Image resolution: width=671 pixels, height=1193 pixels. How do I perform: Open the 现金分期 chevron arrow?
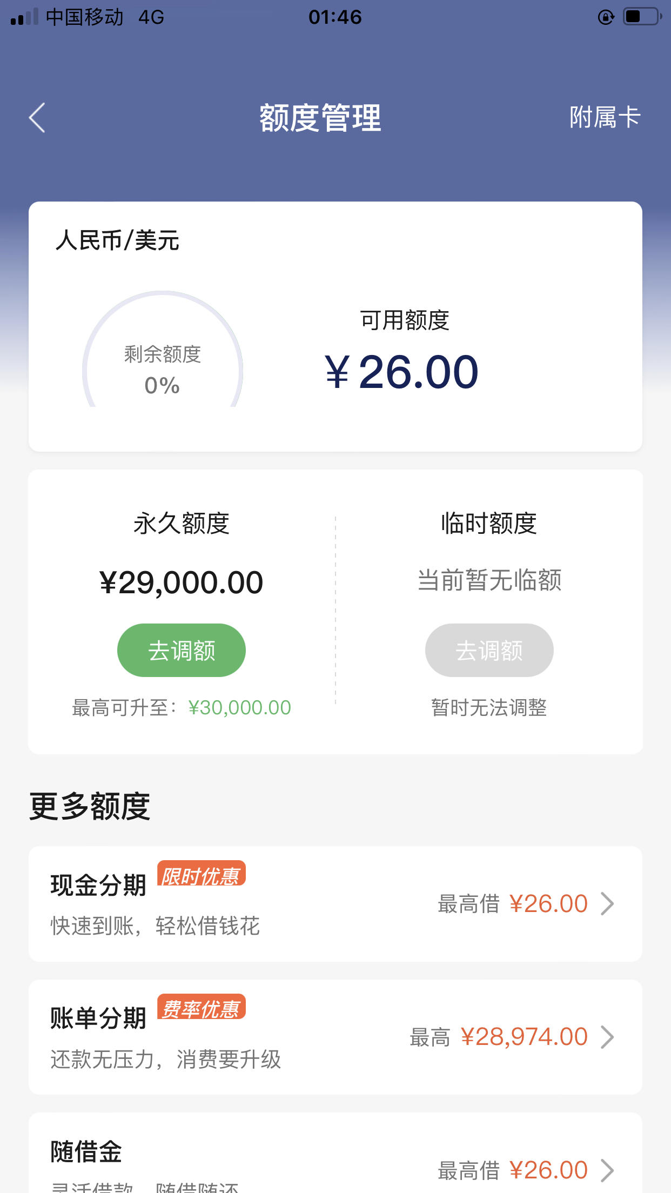pos(608,903)
